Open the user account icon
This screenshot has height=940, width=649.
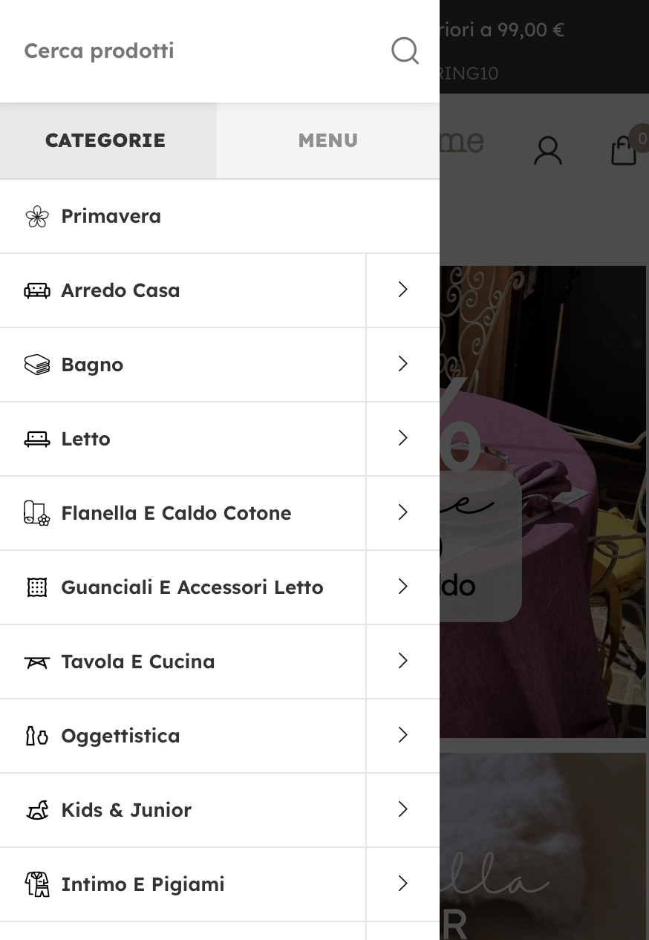click(x=548, y=151)
